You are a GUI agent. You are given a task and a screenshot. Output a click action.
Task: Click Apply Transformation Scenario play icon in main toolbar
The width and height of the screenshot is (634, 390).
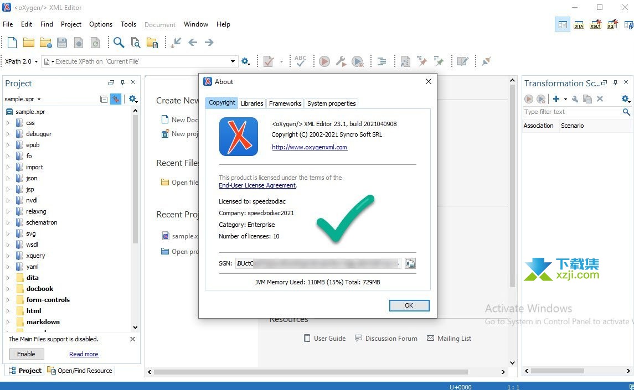point(324,61)
